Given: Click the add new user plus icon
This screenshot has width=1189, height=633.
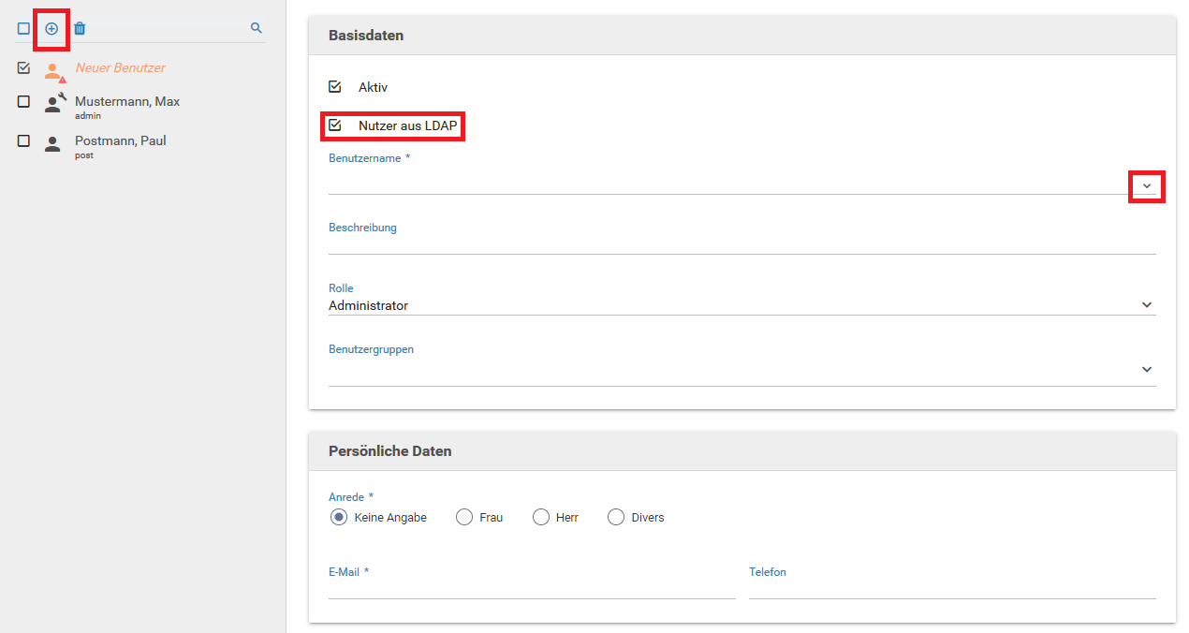Looking at the screenshot, I should coord(51,29).
